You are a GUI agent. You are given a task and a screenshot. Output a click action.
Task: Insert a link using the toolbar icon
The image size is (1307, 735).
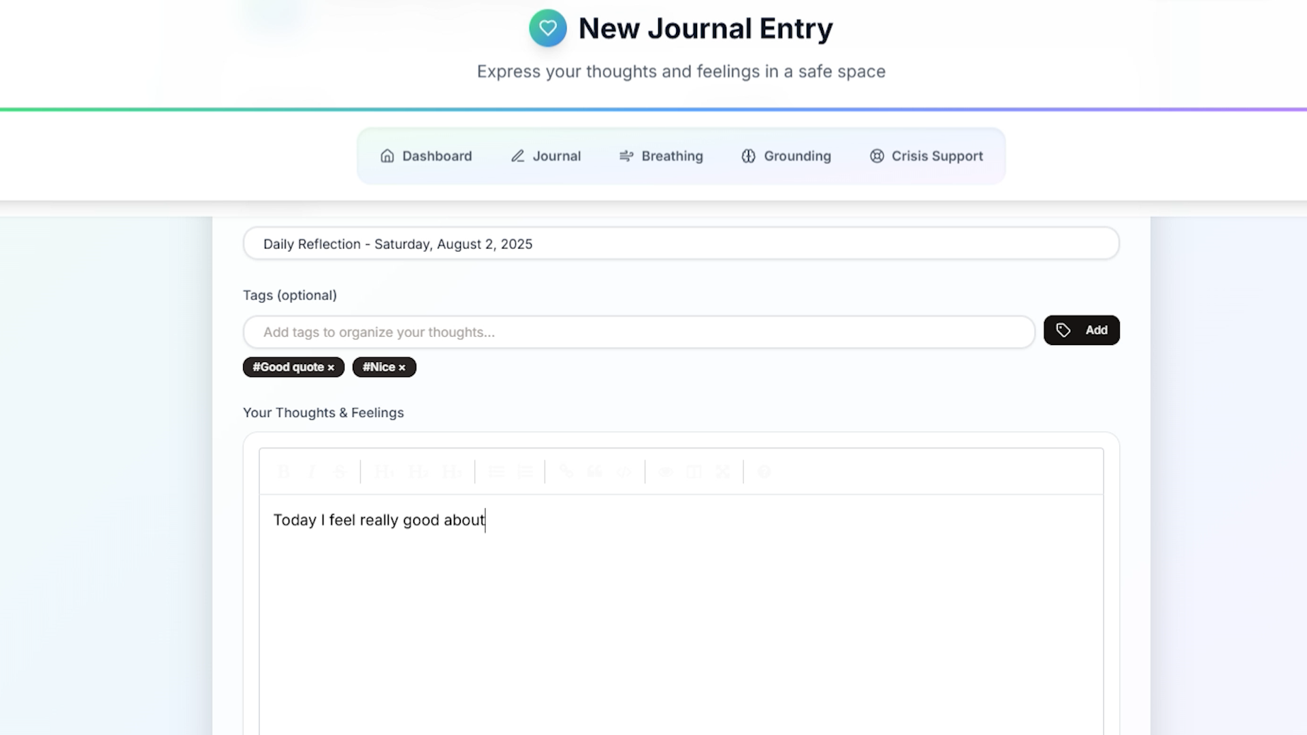566,472
